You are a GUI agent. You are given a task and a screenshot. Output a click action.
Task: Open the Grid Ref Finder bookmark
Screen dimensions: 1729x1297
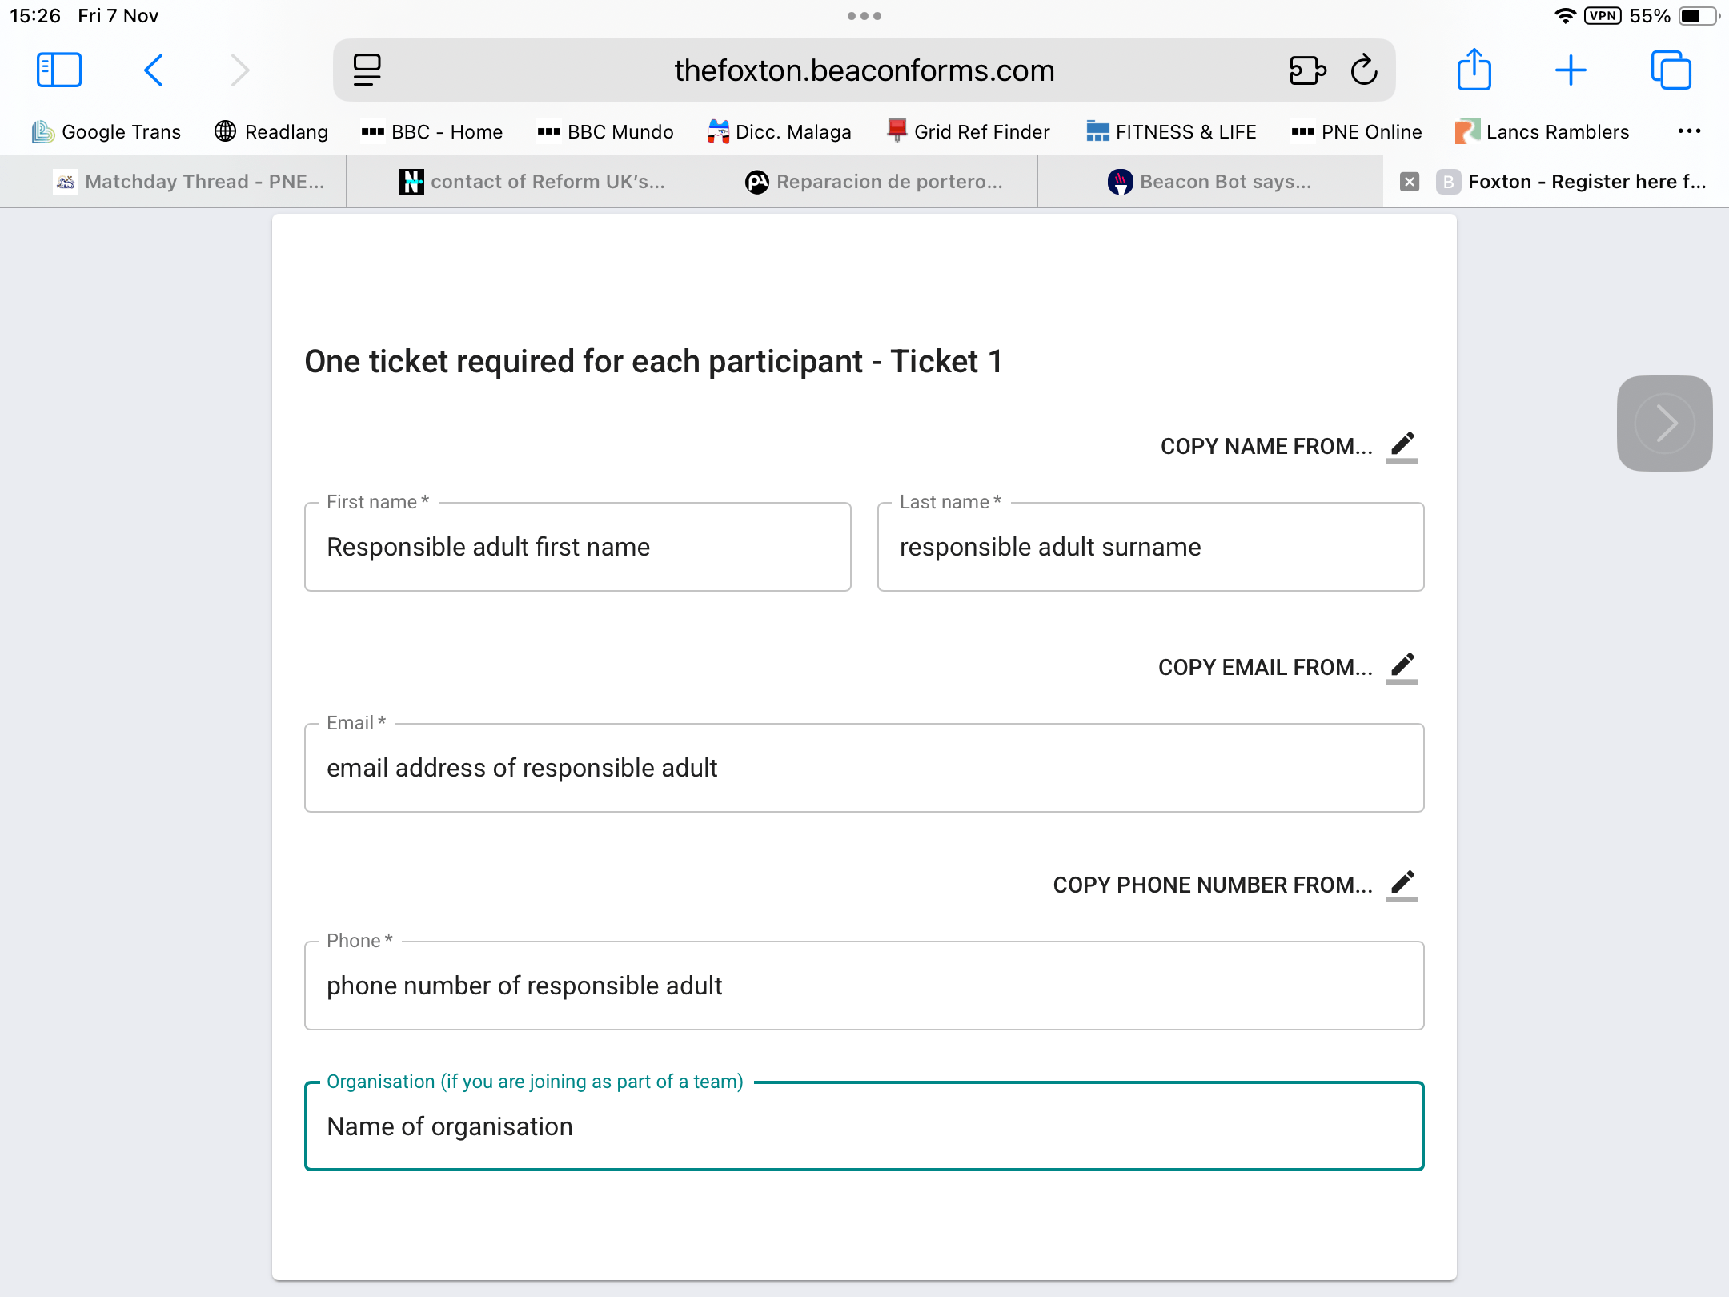(x=969, y=131)
